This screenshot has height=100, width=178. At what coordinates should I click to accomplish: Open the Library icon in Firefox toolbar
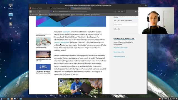[136, 11]
